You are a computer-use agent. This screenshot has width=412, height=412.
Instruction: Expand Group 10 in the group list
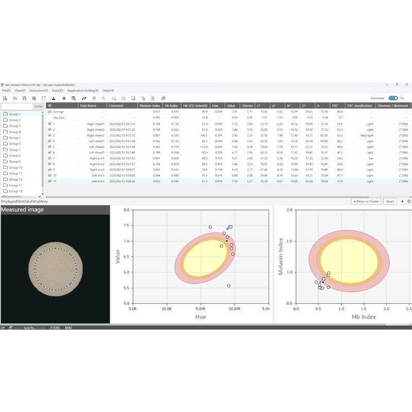click(16, 167)
